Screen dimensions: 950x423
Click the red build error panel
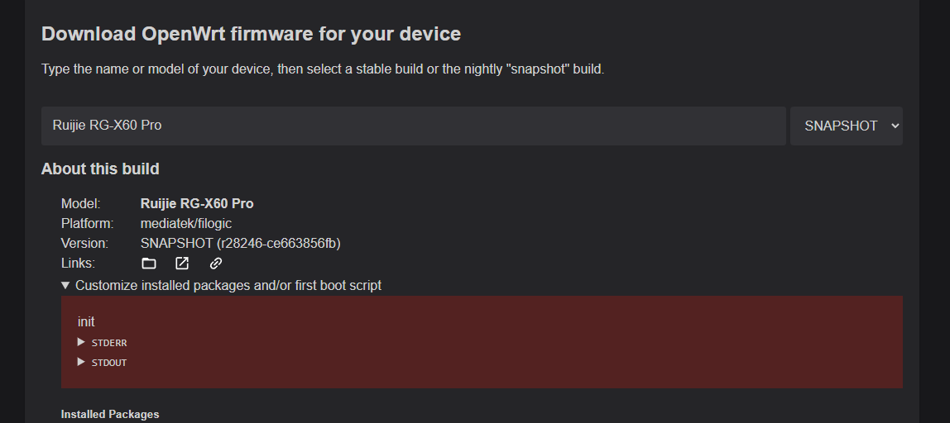click(482, 342)
